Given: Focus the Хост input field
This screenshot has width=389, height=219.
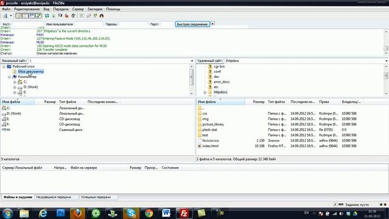Looking at the screenshot, I should point(27,24).
